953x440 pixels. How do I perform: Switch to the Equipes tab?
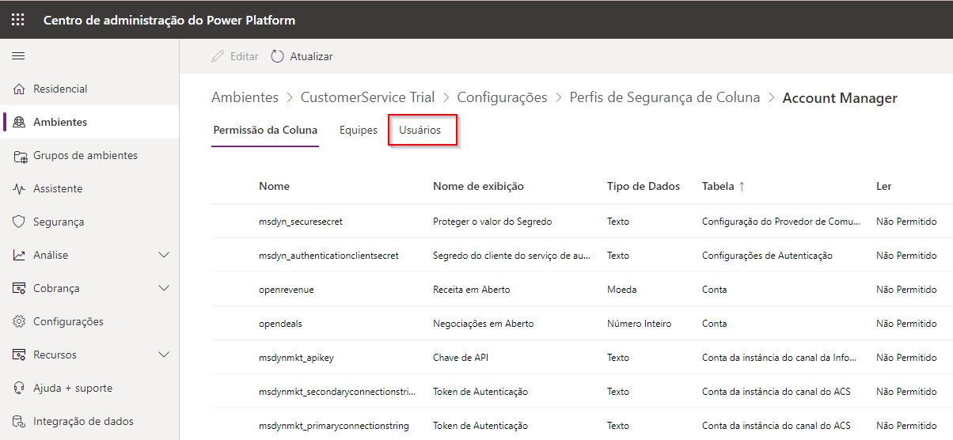[359, 131]
